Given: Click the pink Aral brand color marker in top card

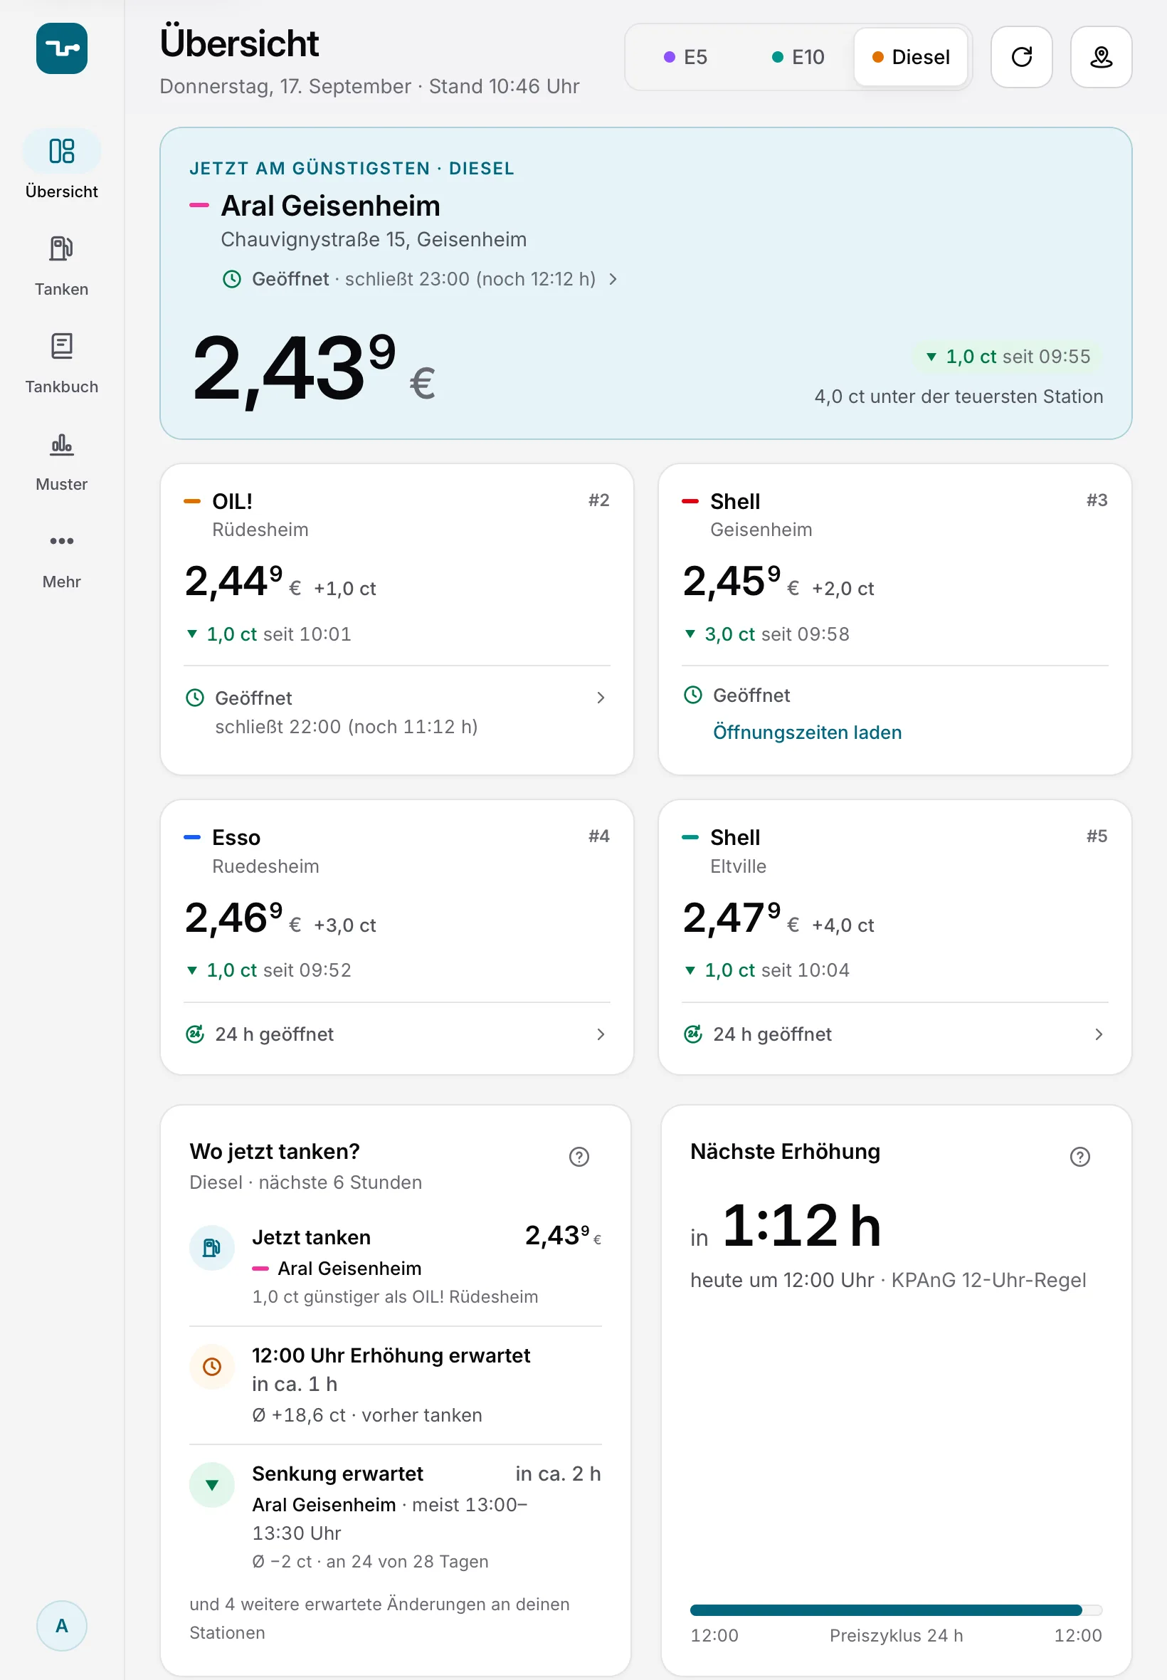Looking at the screenshot, I should point(199,206).
